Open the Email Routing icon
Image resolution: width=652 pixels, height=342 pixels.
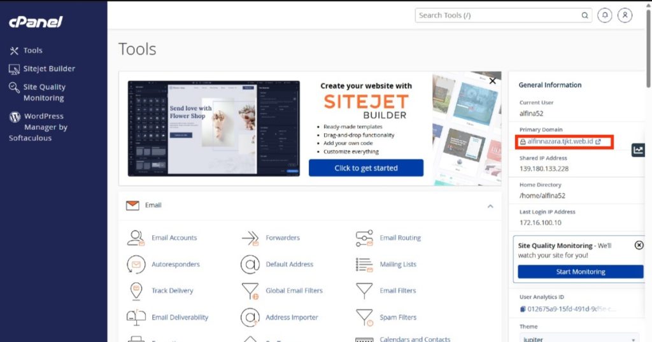coord(364,238)
